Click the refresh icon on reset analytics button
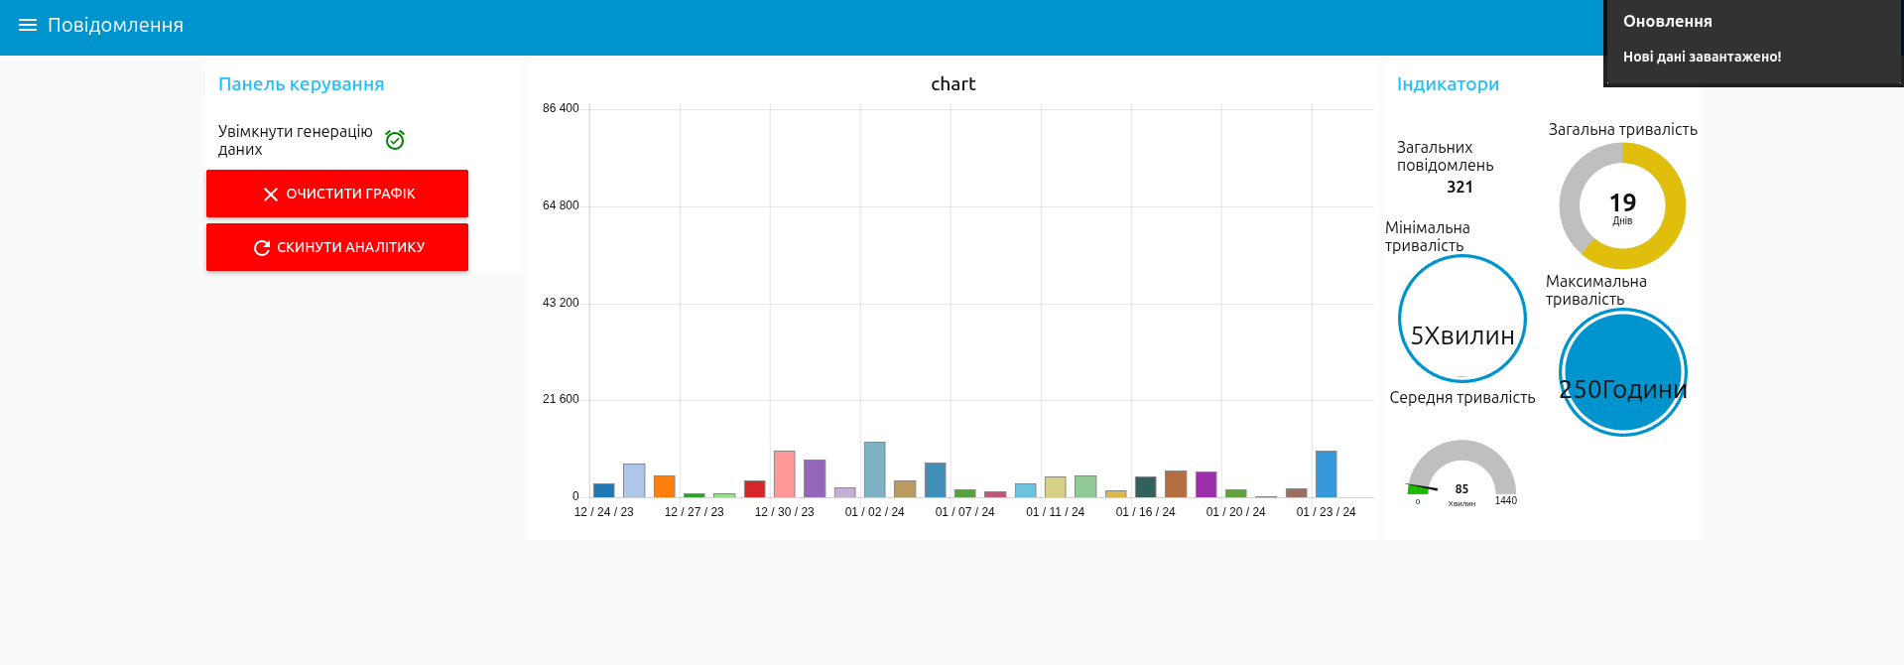 (x=262, y=248)
